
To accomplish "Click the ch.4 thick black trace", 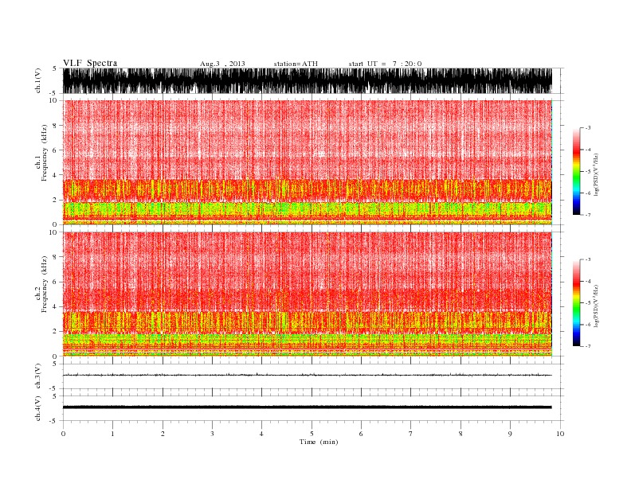I will click(308, 407).
